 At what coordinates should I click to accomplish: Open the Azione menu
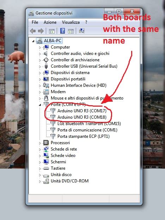50,22
